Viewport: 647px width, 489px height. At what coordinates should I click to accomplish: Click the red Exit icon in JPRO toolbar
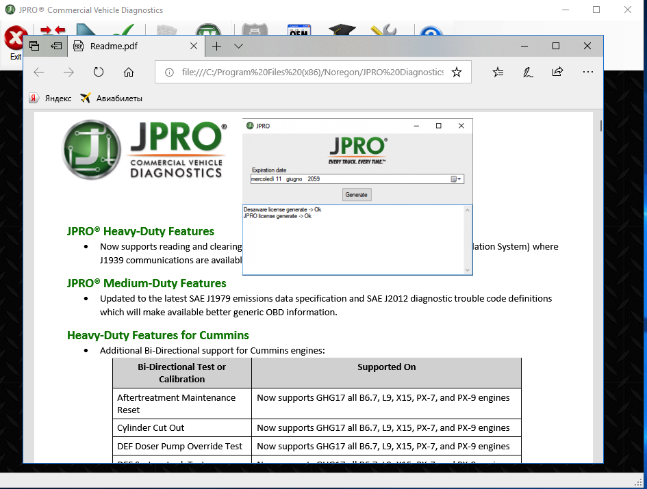pyautogui.click(x=15, y=38)
